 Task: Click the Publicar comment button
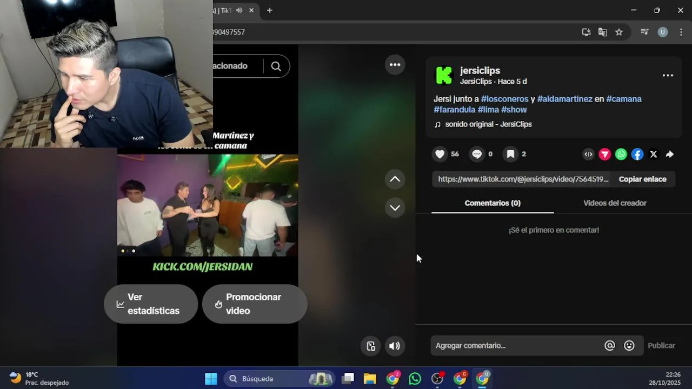(x=661, y=346)
